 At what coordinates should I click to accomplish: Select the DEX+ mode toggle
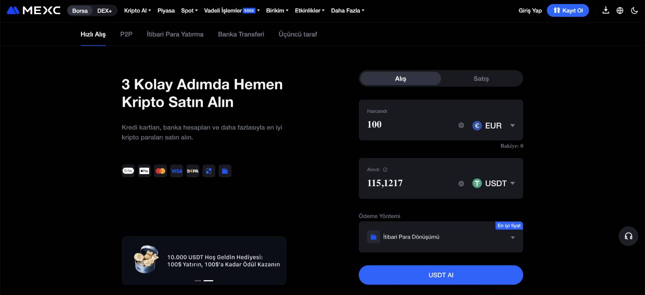(104, 10)
